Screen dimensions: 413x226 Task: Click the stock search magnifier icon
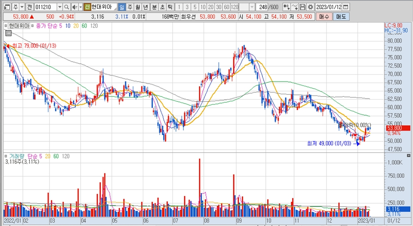pyautogui.click(x=67, y=7)
